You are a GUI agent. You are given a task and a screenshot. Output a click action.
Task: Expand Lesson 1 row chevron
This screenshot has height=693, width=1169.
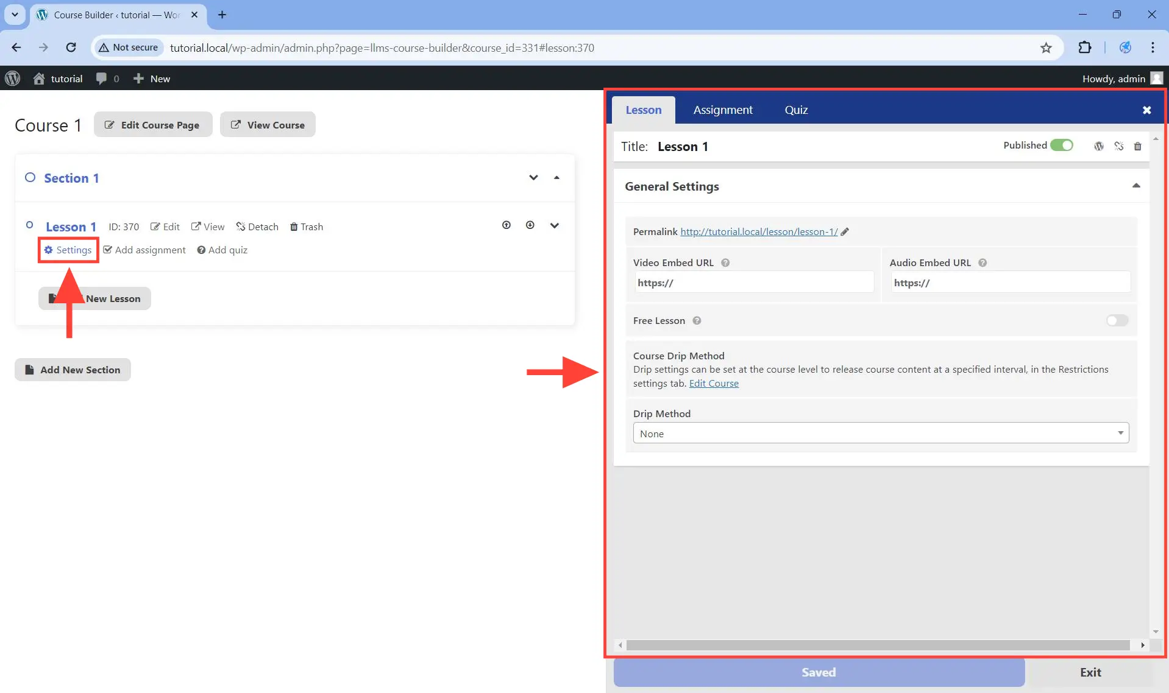(555, 225)
